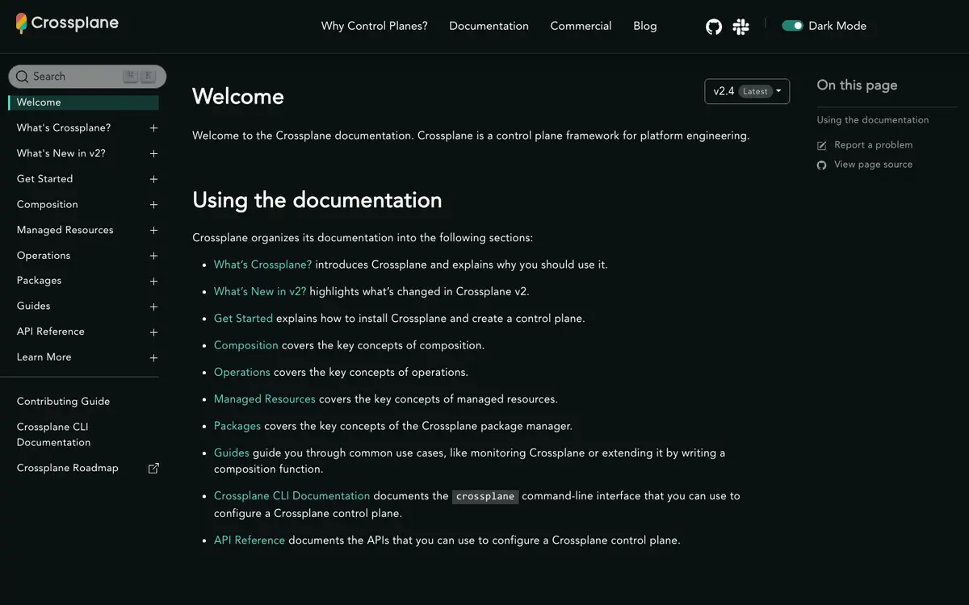This screenshot has height=605, width=969.
Task: Open Contributing Guide sidebar link
Action: 63,402
